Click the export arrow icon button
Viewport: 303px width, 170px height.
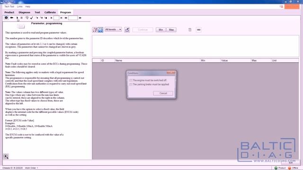127,30
